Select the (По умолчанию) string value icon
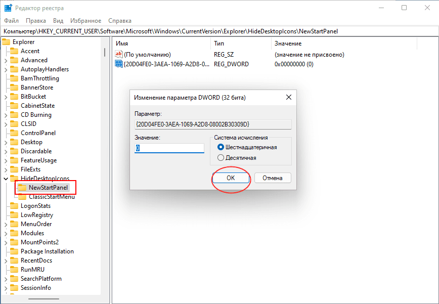The image size is (439, 304). tap(119, 54)
